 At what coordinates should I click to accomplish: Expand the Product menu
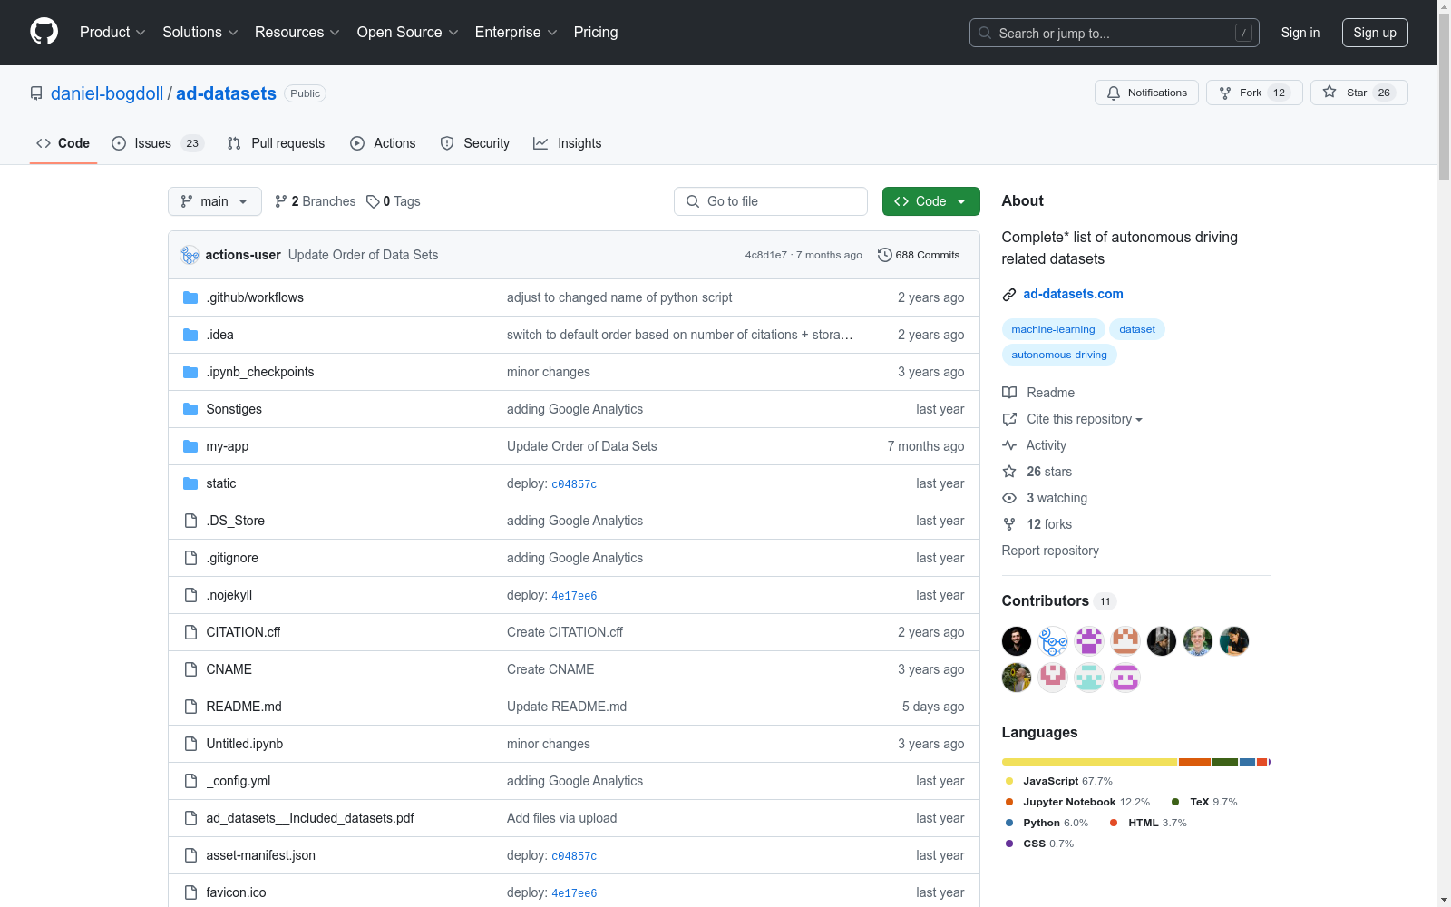coord(112,32)
